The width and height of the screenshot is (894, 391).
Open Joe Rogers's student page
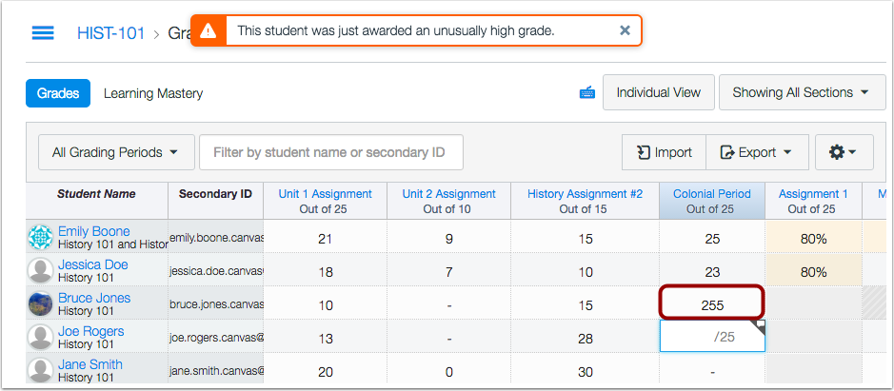(90, 330)
